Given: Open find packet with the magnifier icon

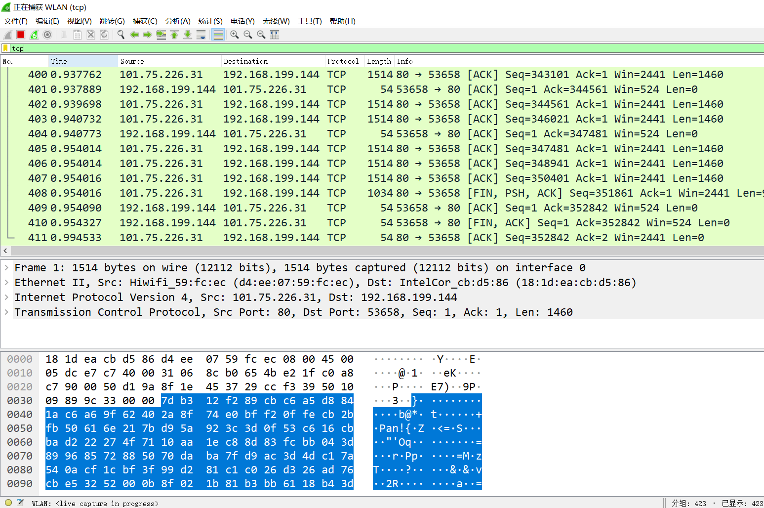Looking at the screenshot, I should [121, 35].
